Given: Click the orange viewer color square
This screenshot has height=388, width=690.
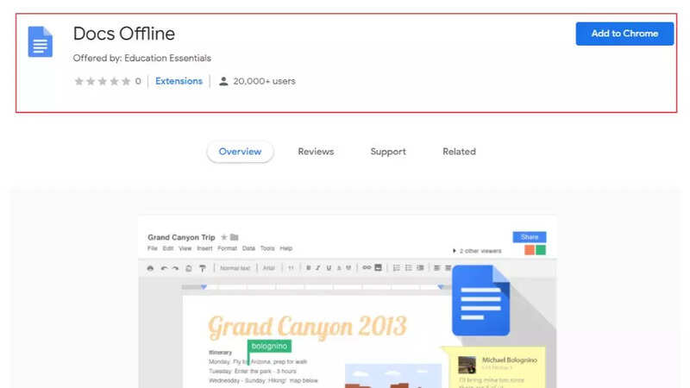Looking at the screenshot, I should [530, 250].
